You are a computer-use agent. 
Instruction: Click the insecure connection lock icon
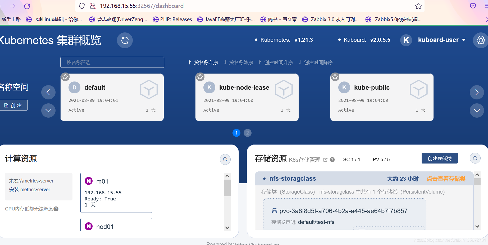point(93,6)
